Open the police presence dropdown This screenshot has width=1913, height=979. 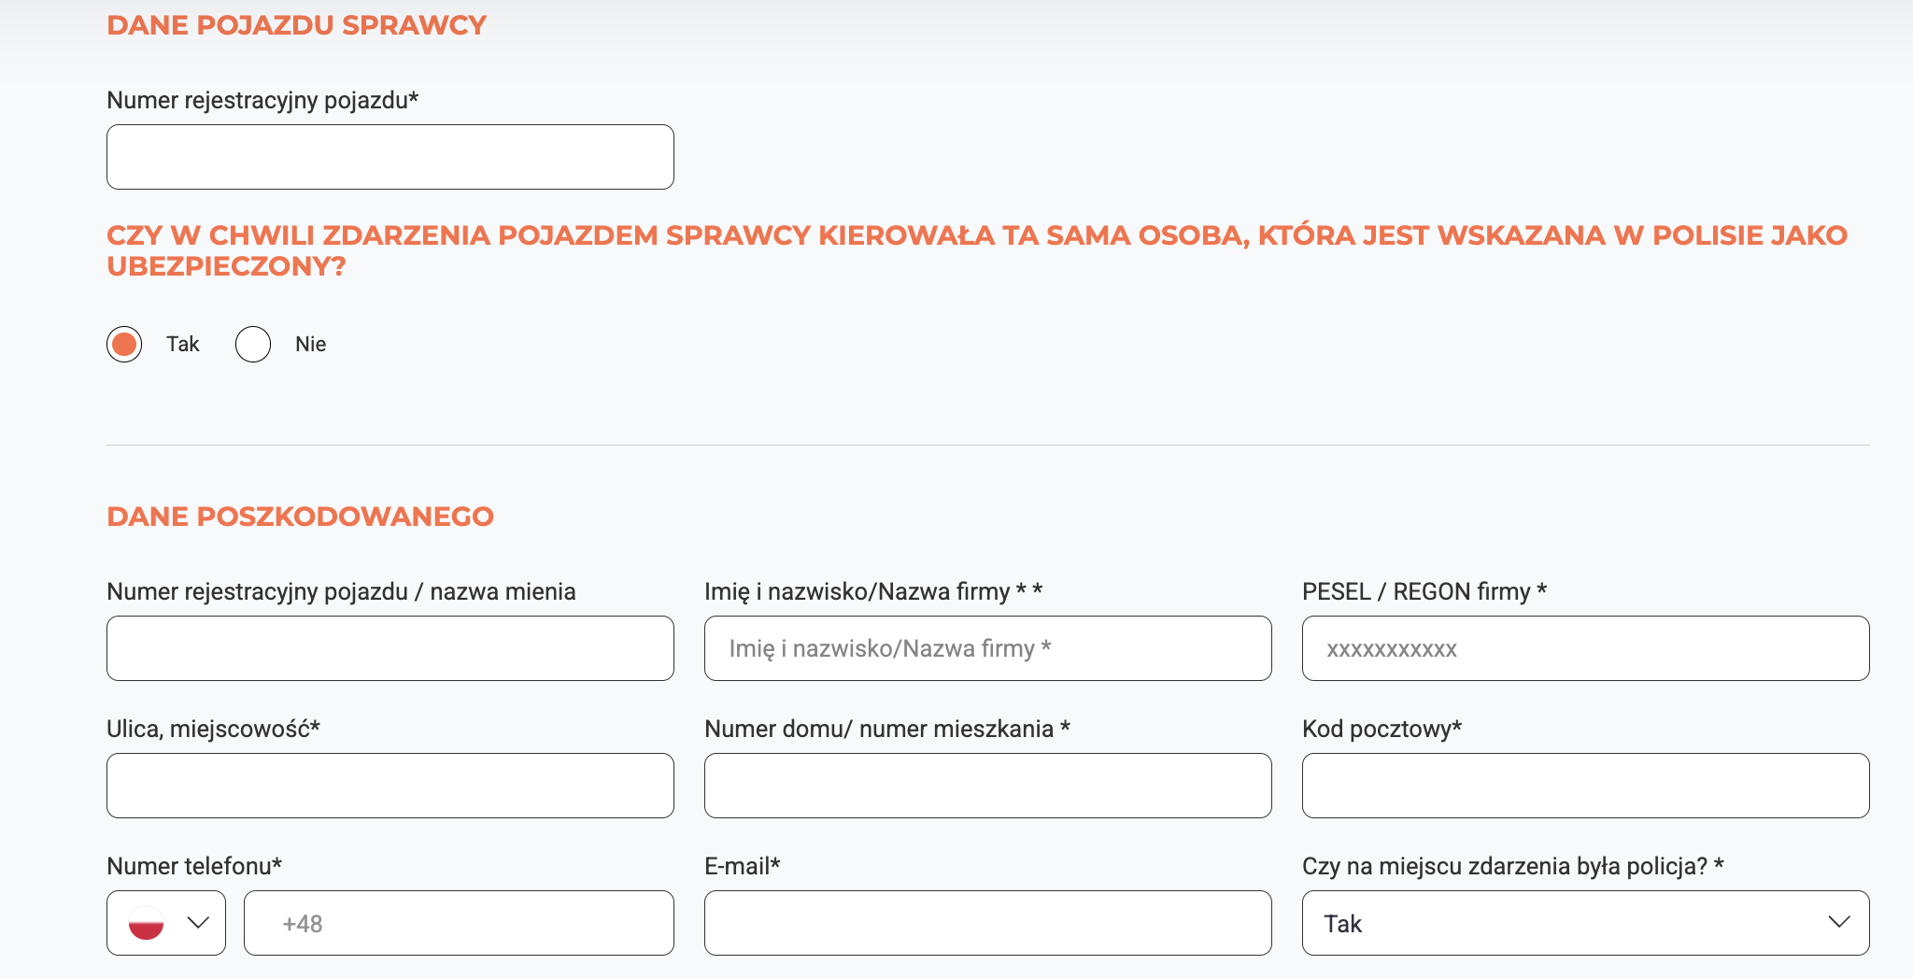click(1583, 923)
